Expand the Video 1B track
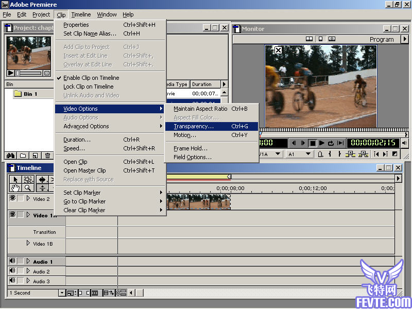 click(28, 243)
